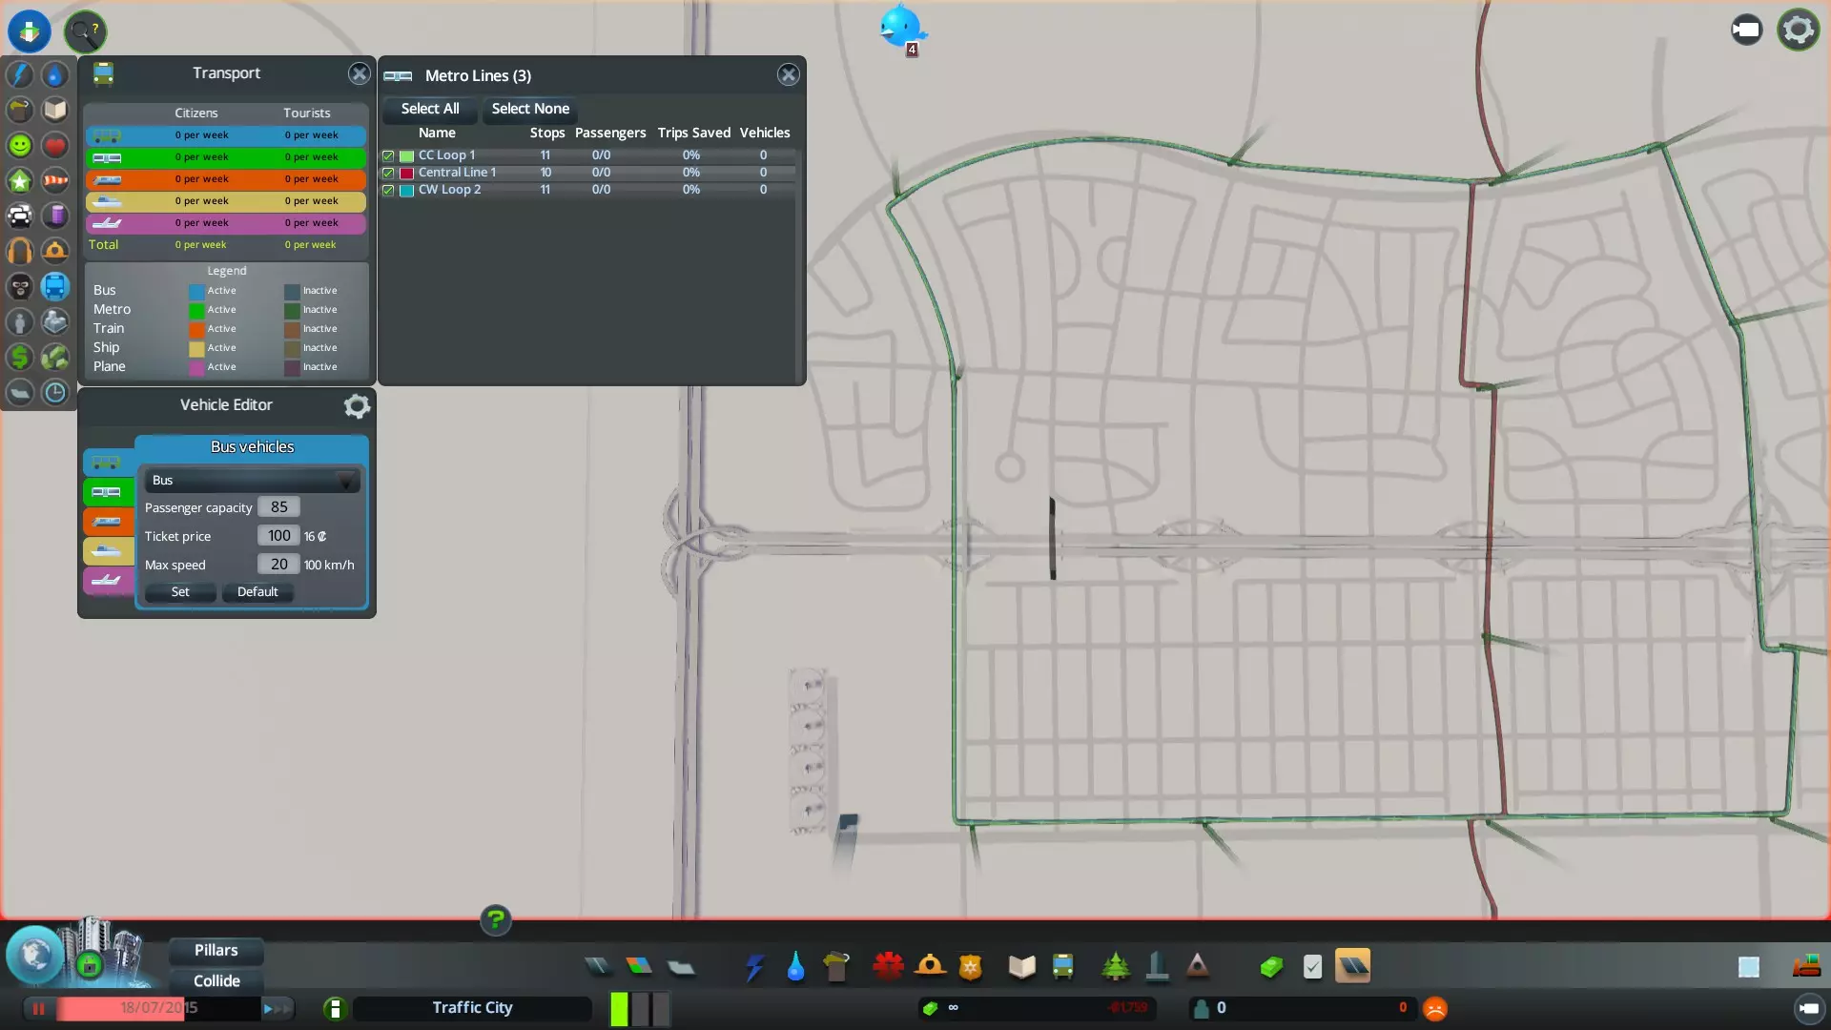The width and height of the screenshot is (1831, 1030).
Task: Open the Electricity info view
Action: click(19, 74)
